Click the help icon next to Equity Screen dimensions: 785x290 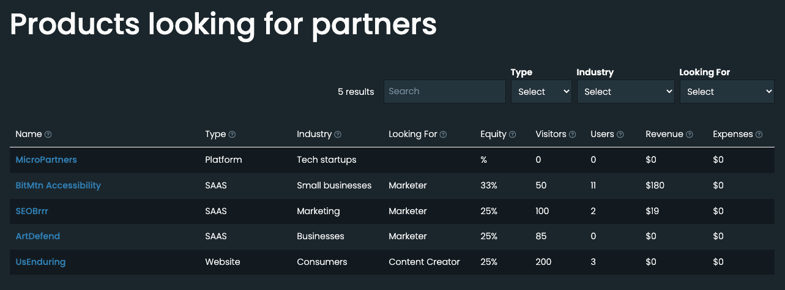(x=513, y=135)
